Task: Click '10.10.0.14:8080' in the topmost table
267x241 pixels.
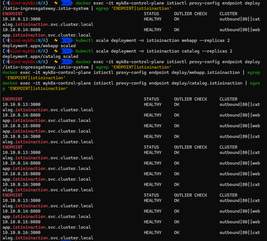Action: point(21,30)
